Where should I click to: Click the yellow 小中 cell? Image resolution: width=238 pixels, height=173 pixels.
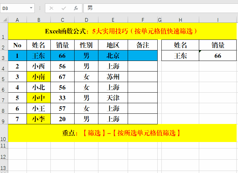[39, 98]
